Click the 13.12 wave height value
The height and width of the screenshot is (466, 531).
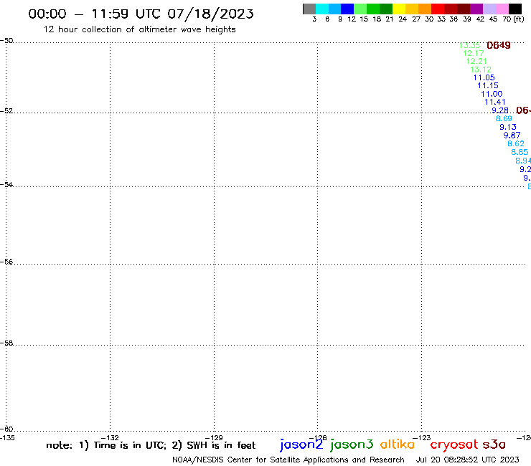tap(481, 70)
